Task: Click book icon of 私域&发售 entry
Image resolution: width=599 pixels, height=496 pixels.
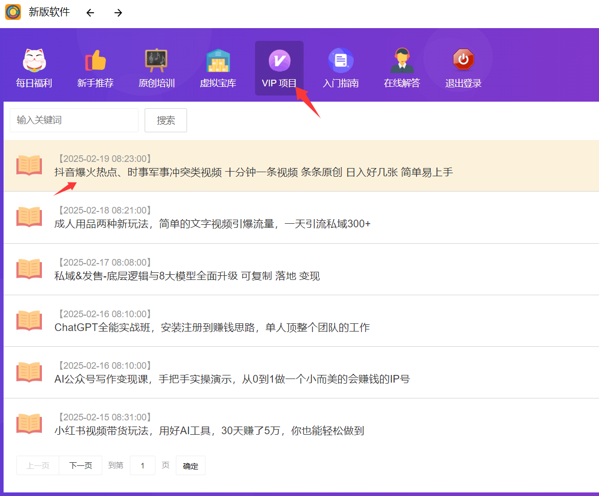Action: point(29,269)
